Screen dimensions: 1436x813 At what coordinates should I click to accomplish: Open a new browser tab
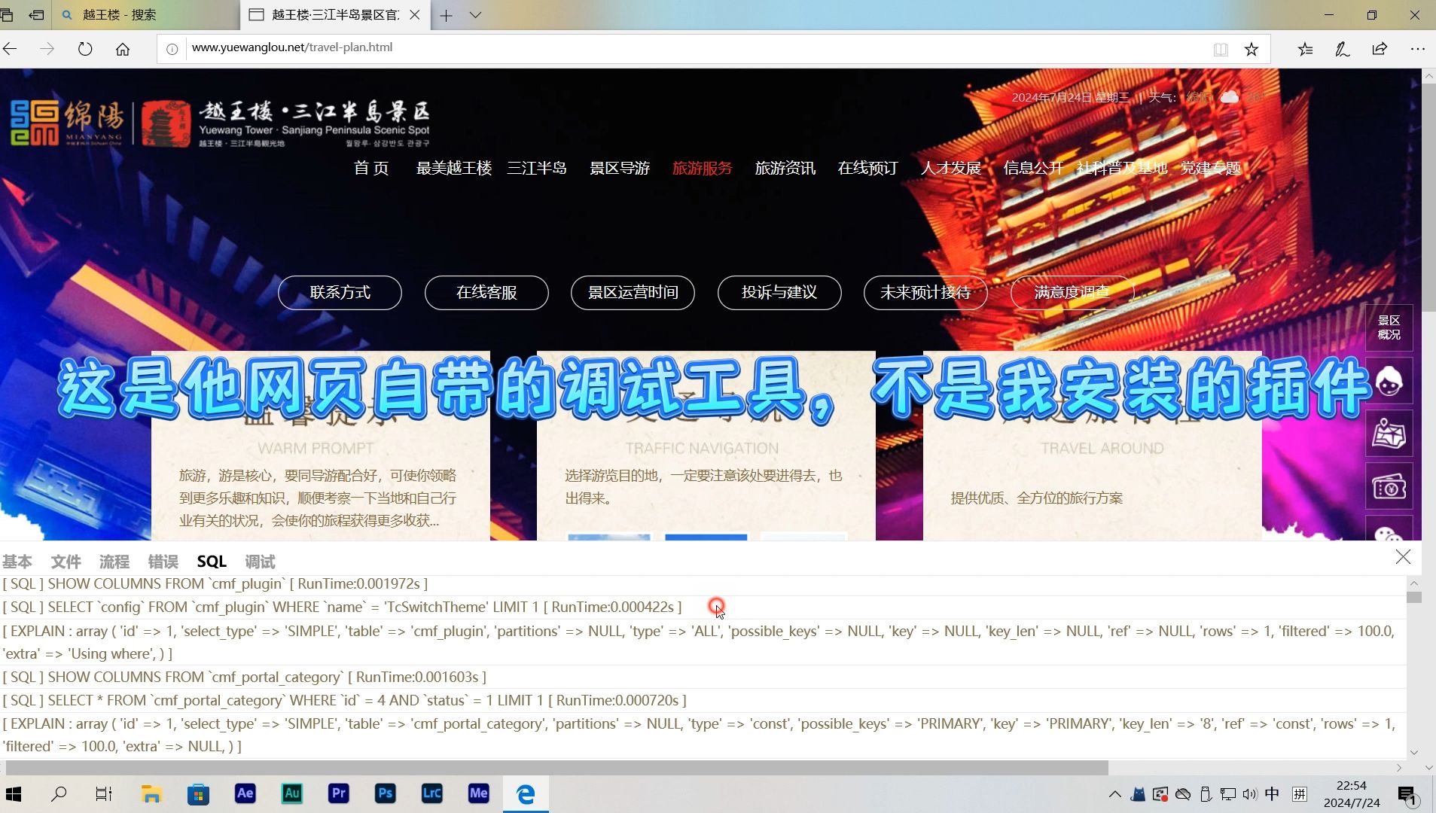tap(447, 15)
